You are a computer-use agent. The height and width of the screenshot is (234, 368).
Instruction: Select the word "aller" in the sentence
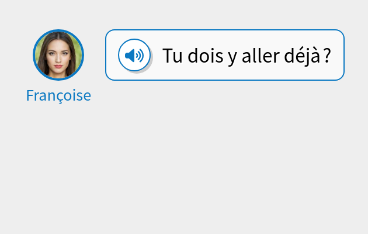(x=261, y=55)
